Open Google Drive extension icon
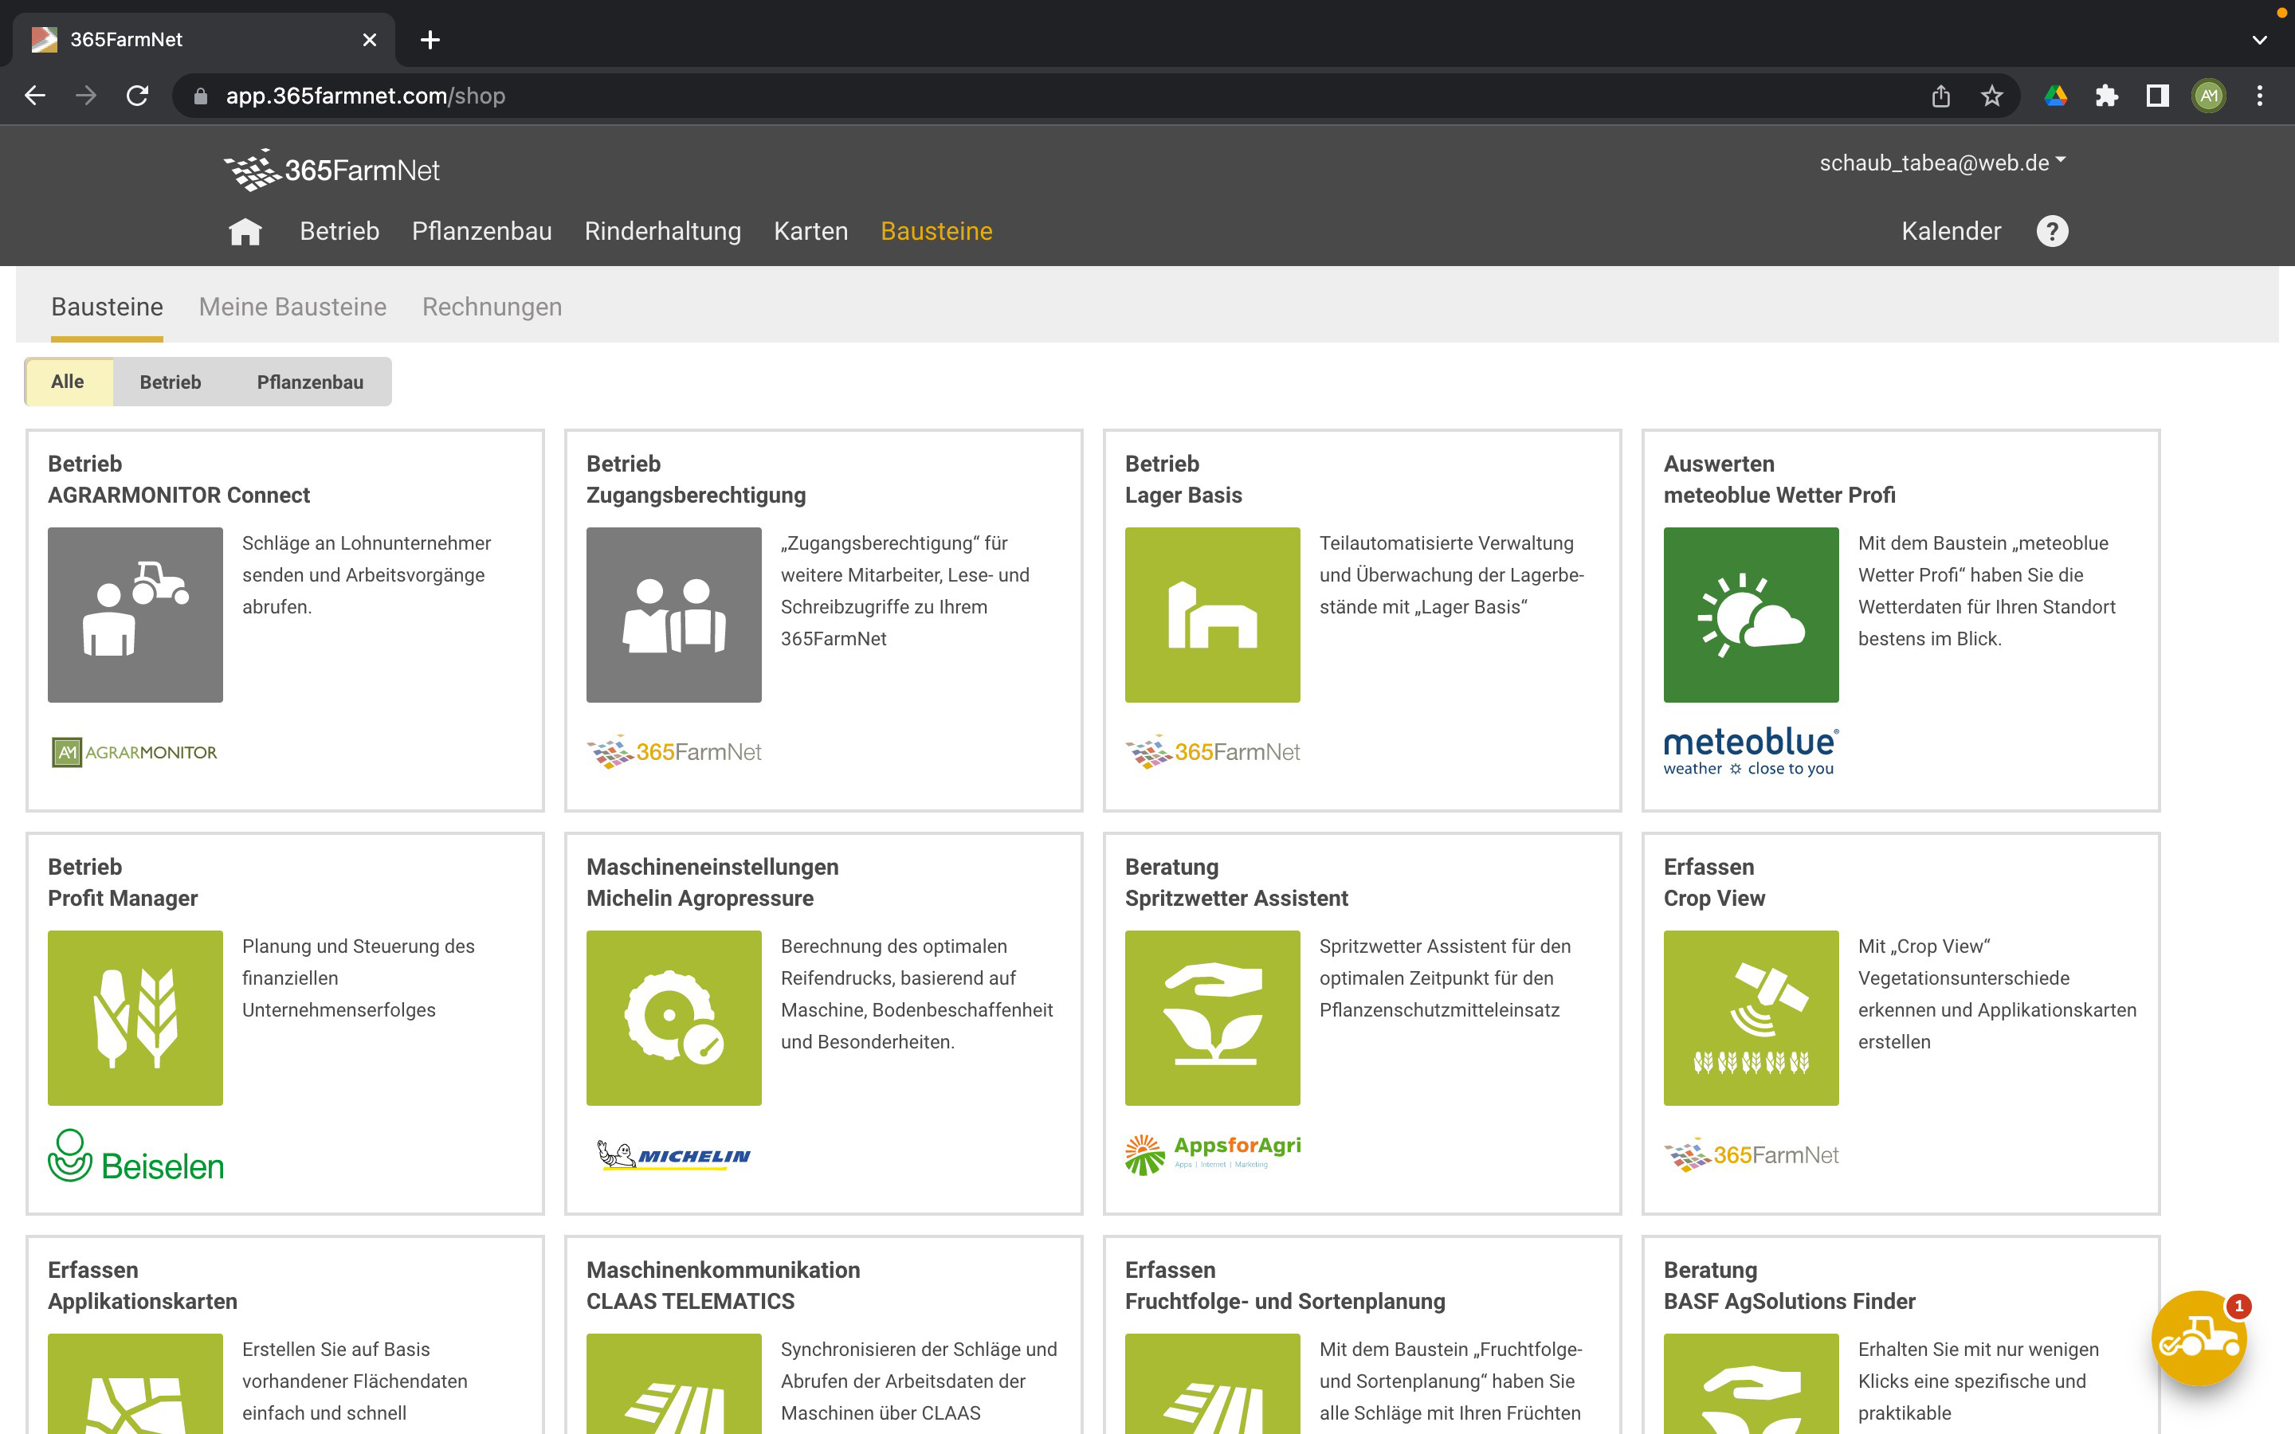The image size is (2295, 1434). [2055, 96]
